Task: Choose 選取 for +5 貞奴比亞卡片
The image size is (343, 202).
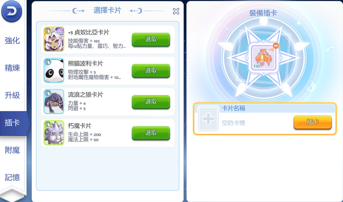Action: point(151,40)
